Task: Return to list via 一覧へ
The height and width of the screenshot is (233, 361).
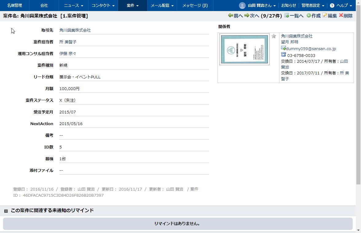Action: point(294,16)
